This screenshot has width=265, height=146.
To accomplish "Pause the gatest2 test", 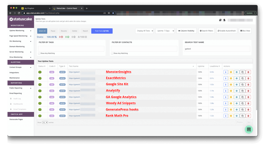I will coord(231,78).
